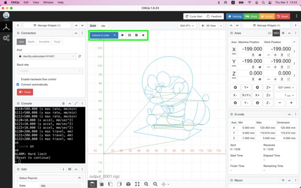Open Axes widget settings gear

click(283, 33)
